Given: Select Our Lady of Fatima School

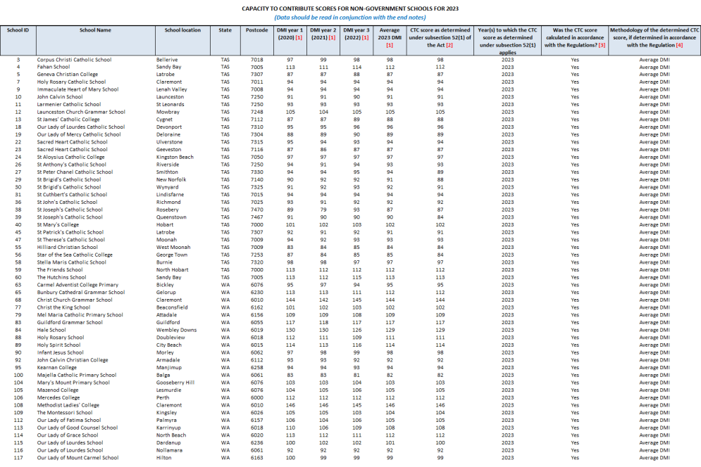Looking at the screenshot, I should click(69, 420).
